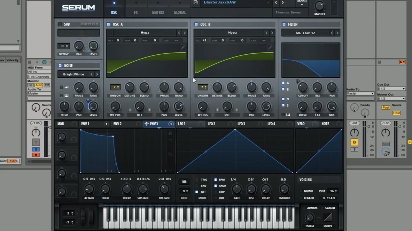The width and height of the screenshot is (412, 231).
Task: Click OSC B warp mode left arrow
Action: 217,110
